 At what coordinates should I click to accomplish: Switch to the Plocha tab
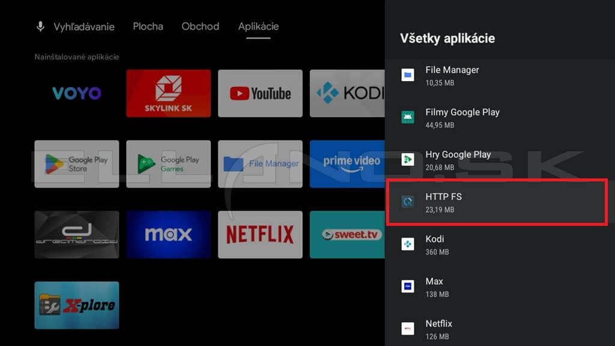tap(148, 26)
